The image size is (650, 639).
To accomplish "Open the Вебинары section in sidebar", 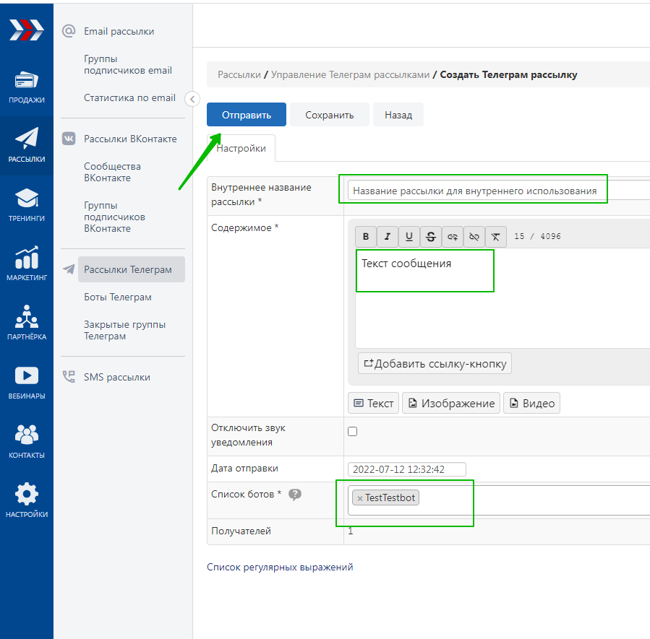I will pos(27,383).
